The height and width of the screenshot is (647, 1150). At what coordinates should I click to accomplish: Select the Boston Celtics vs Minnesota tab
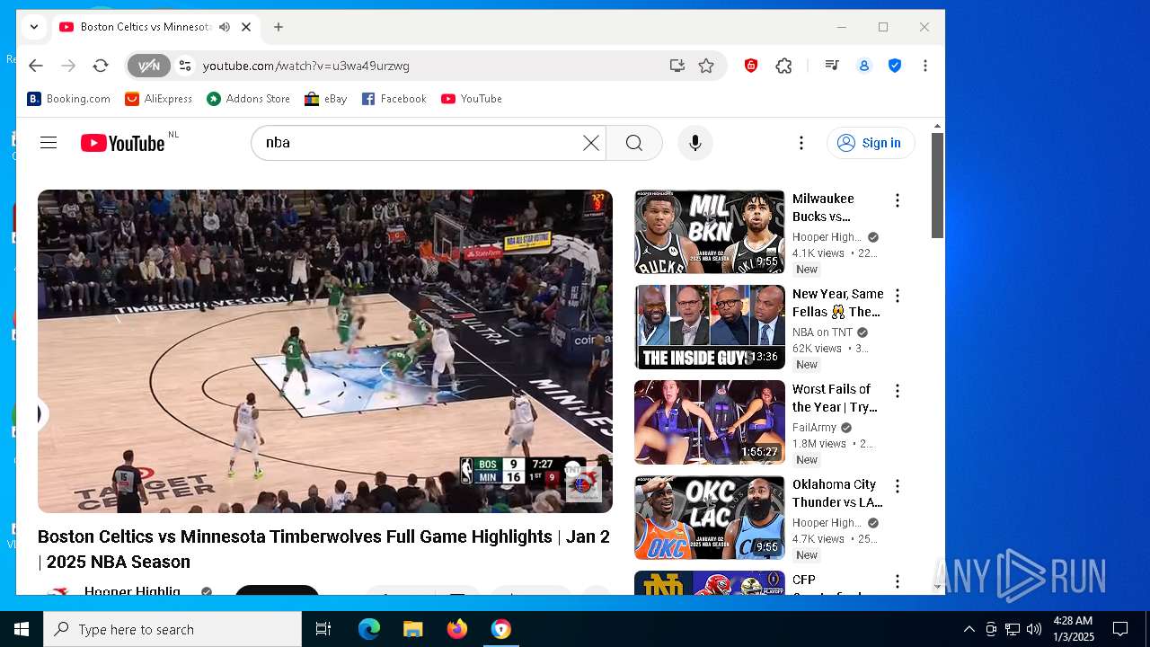(x=145, y=27)
